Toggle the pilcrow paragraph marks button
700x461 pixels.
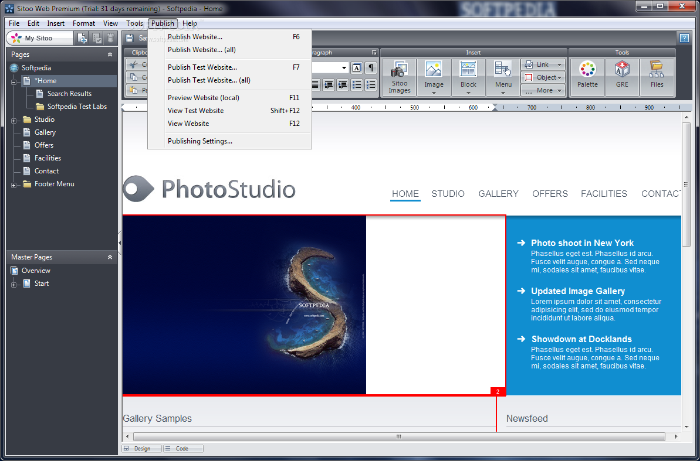point(370,68)
